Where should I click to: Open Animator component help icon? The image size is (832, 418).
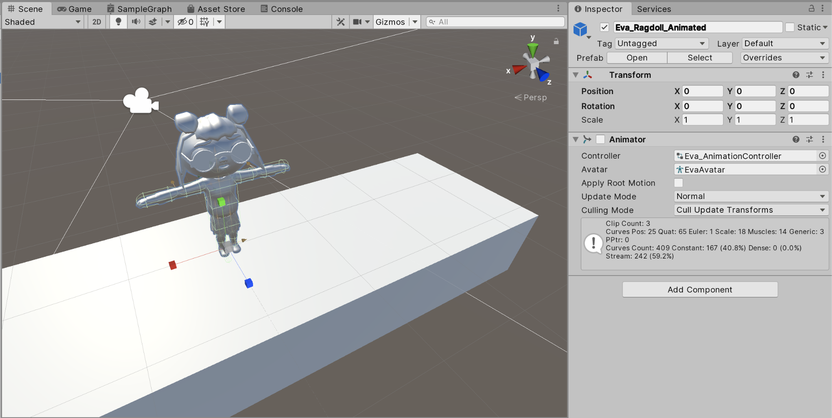796,139
